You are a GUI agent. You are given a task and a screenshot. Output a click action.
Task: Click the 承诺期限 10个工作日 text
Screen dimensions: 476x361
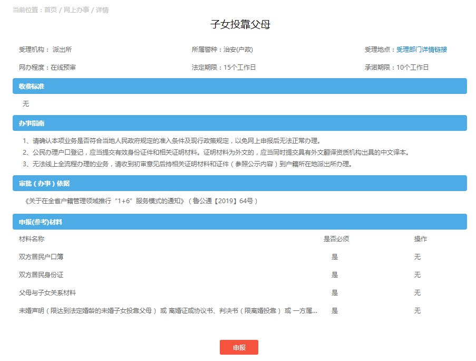[x=396, y=68]
